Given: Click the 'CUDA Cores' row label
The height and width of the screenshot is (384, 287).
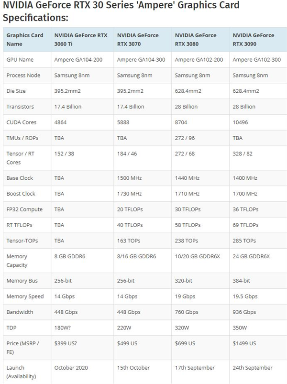Looking at the screenshot, I should [21, 122].
